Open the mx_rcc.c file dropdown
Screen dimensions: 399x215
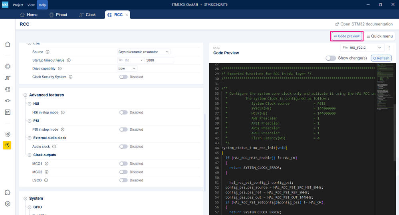coord(362,48)
